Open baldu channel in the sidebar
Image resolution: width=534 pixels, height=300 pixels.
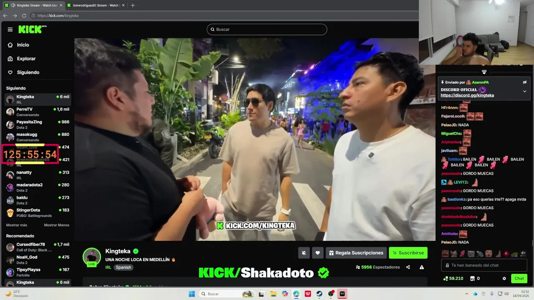coord(38,200)
